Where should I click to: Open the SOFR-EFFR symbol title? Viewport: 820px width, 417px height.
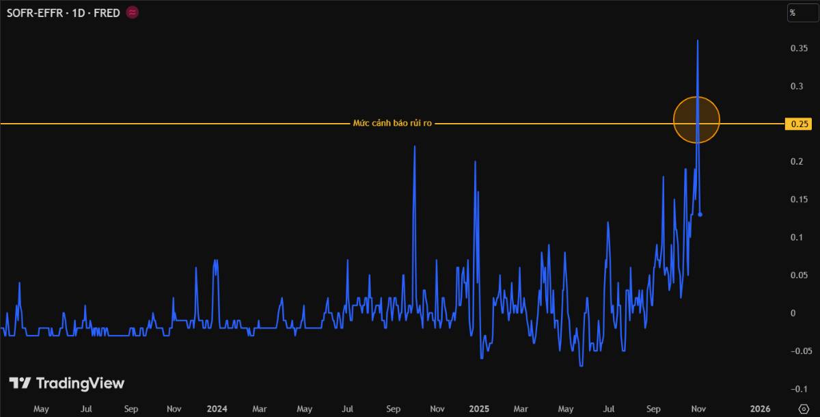point(64,12)
